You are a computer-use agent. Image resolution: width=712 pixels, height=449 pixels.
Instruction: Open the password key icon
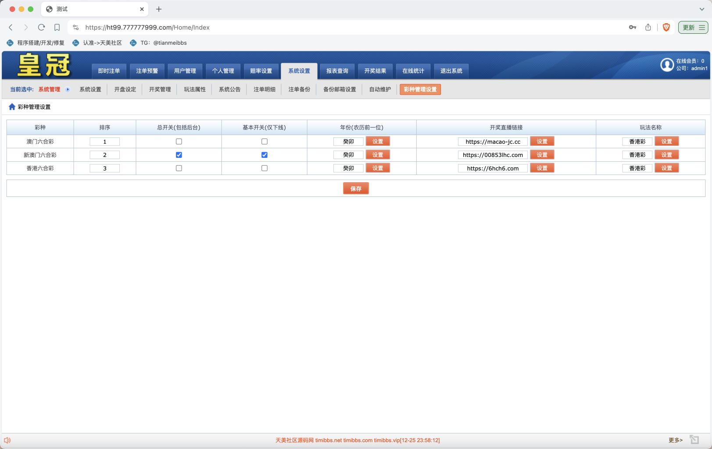[x=632, y=27]
